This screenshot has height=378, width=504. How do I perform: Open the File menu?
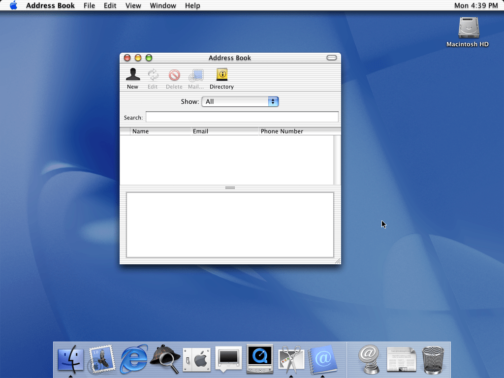[89, 5]
